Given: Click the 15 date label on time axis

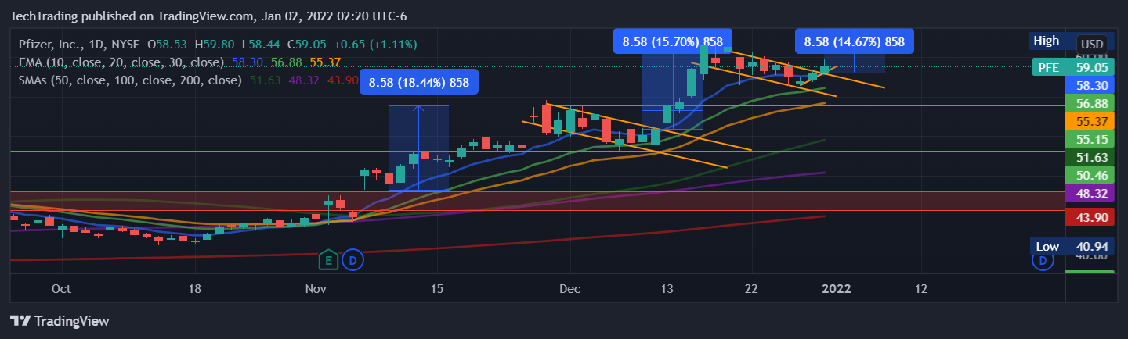Looking at the screenshot, I should (x=437, y=288).
